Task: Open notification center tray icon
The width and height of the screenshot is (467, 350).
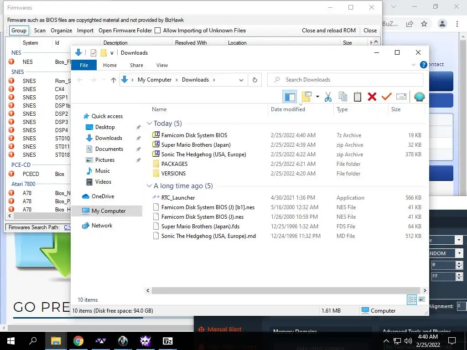Action: [x=452, y=341]
